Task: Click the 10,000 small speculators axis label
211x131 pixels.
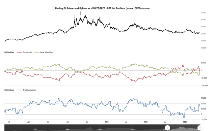Action: click(x=203, y=109)
